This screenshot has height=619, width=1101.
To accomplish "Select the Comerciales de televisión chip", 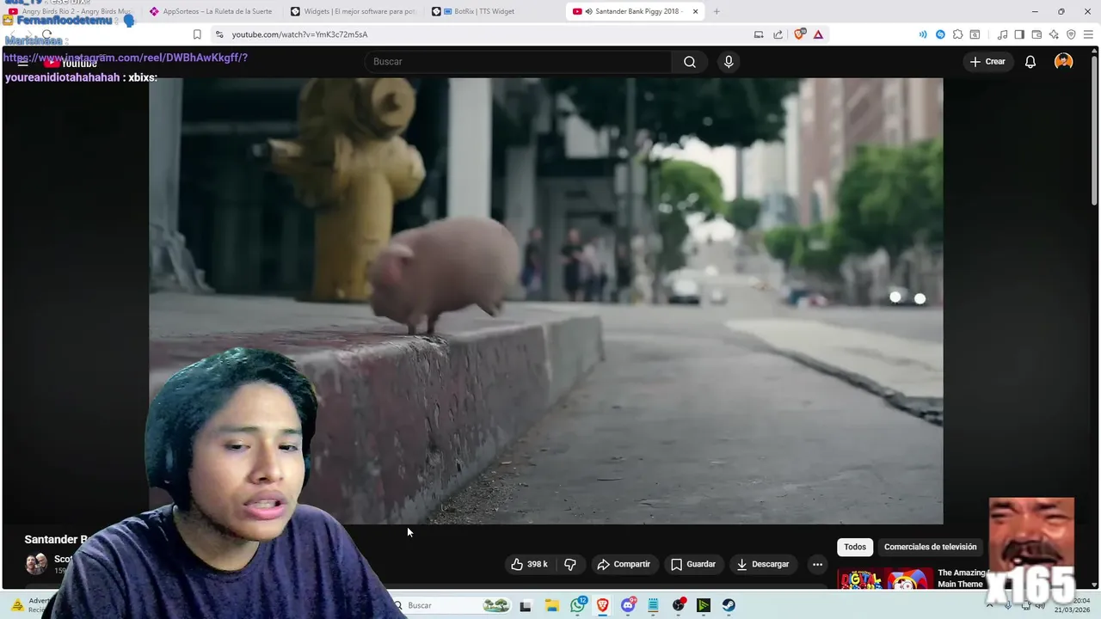I will (931, 547).
